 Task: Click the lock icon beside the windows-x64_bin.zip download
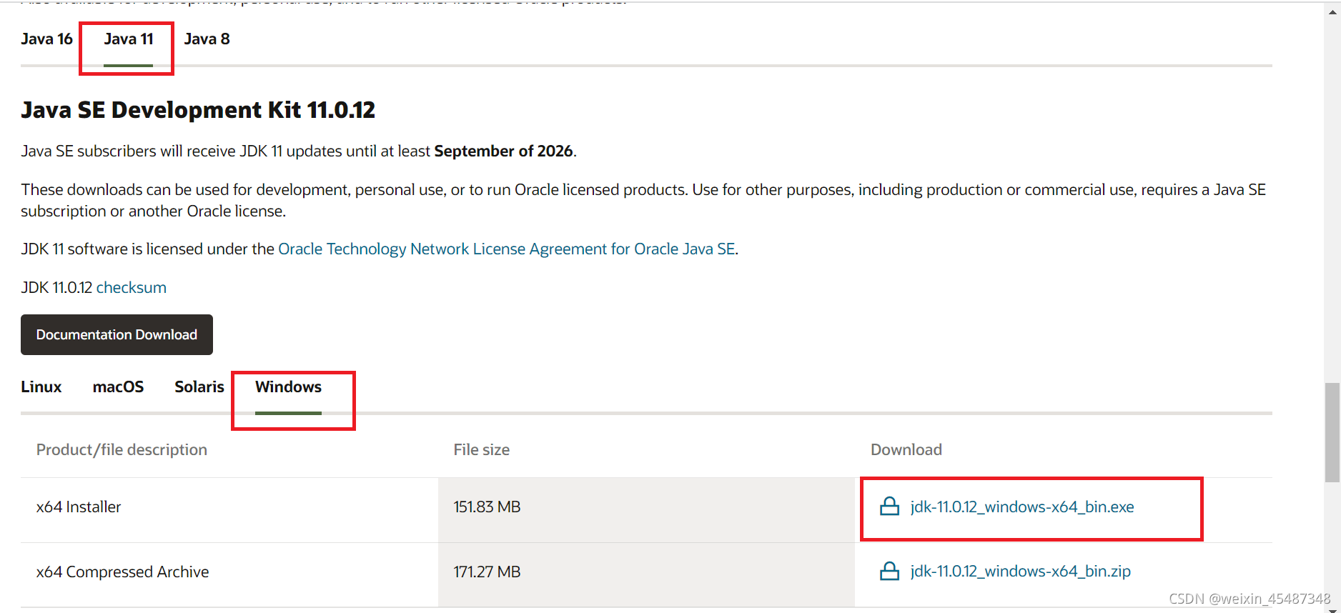(889, 572)
